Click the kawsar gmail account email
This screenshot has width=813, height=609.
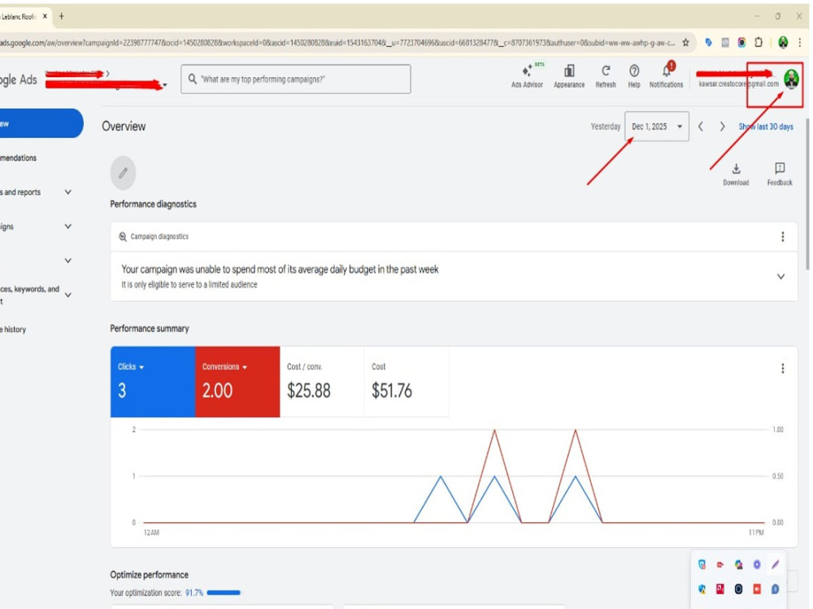click(738, 84)
